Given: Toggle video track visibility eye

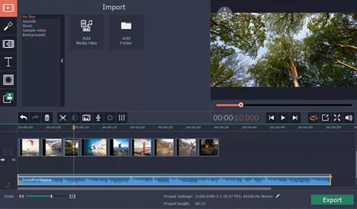Looking at the screenshot, I should point(3,159).
